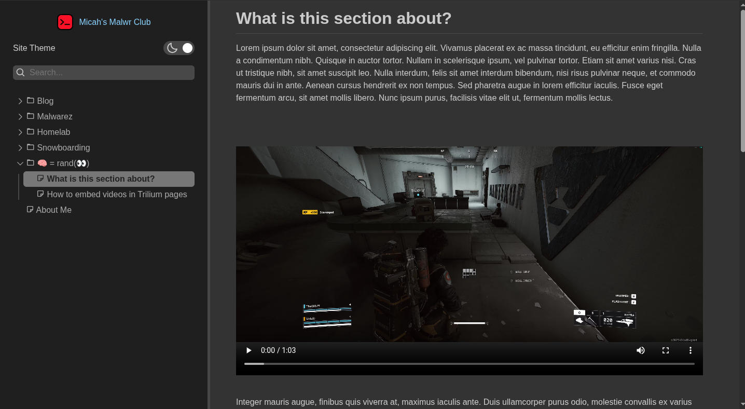Image resolution: width=745 pixels, height=409 pixels.
Task: Open the About Me page
Action: (53, 210)
